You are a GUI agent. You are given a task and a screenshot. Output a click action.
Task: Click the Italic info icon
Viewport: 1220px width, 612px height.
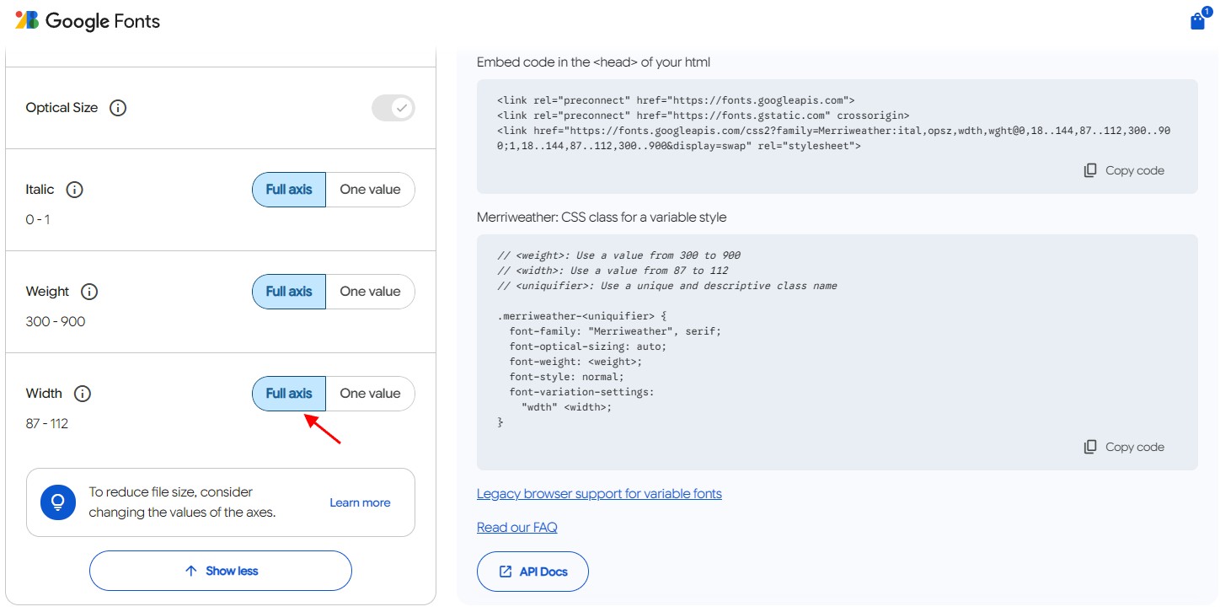[x=74, y=190]
